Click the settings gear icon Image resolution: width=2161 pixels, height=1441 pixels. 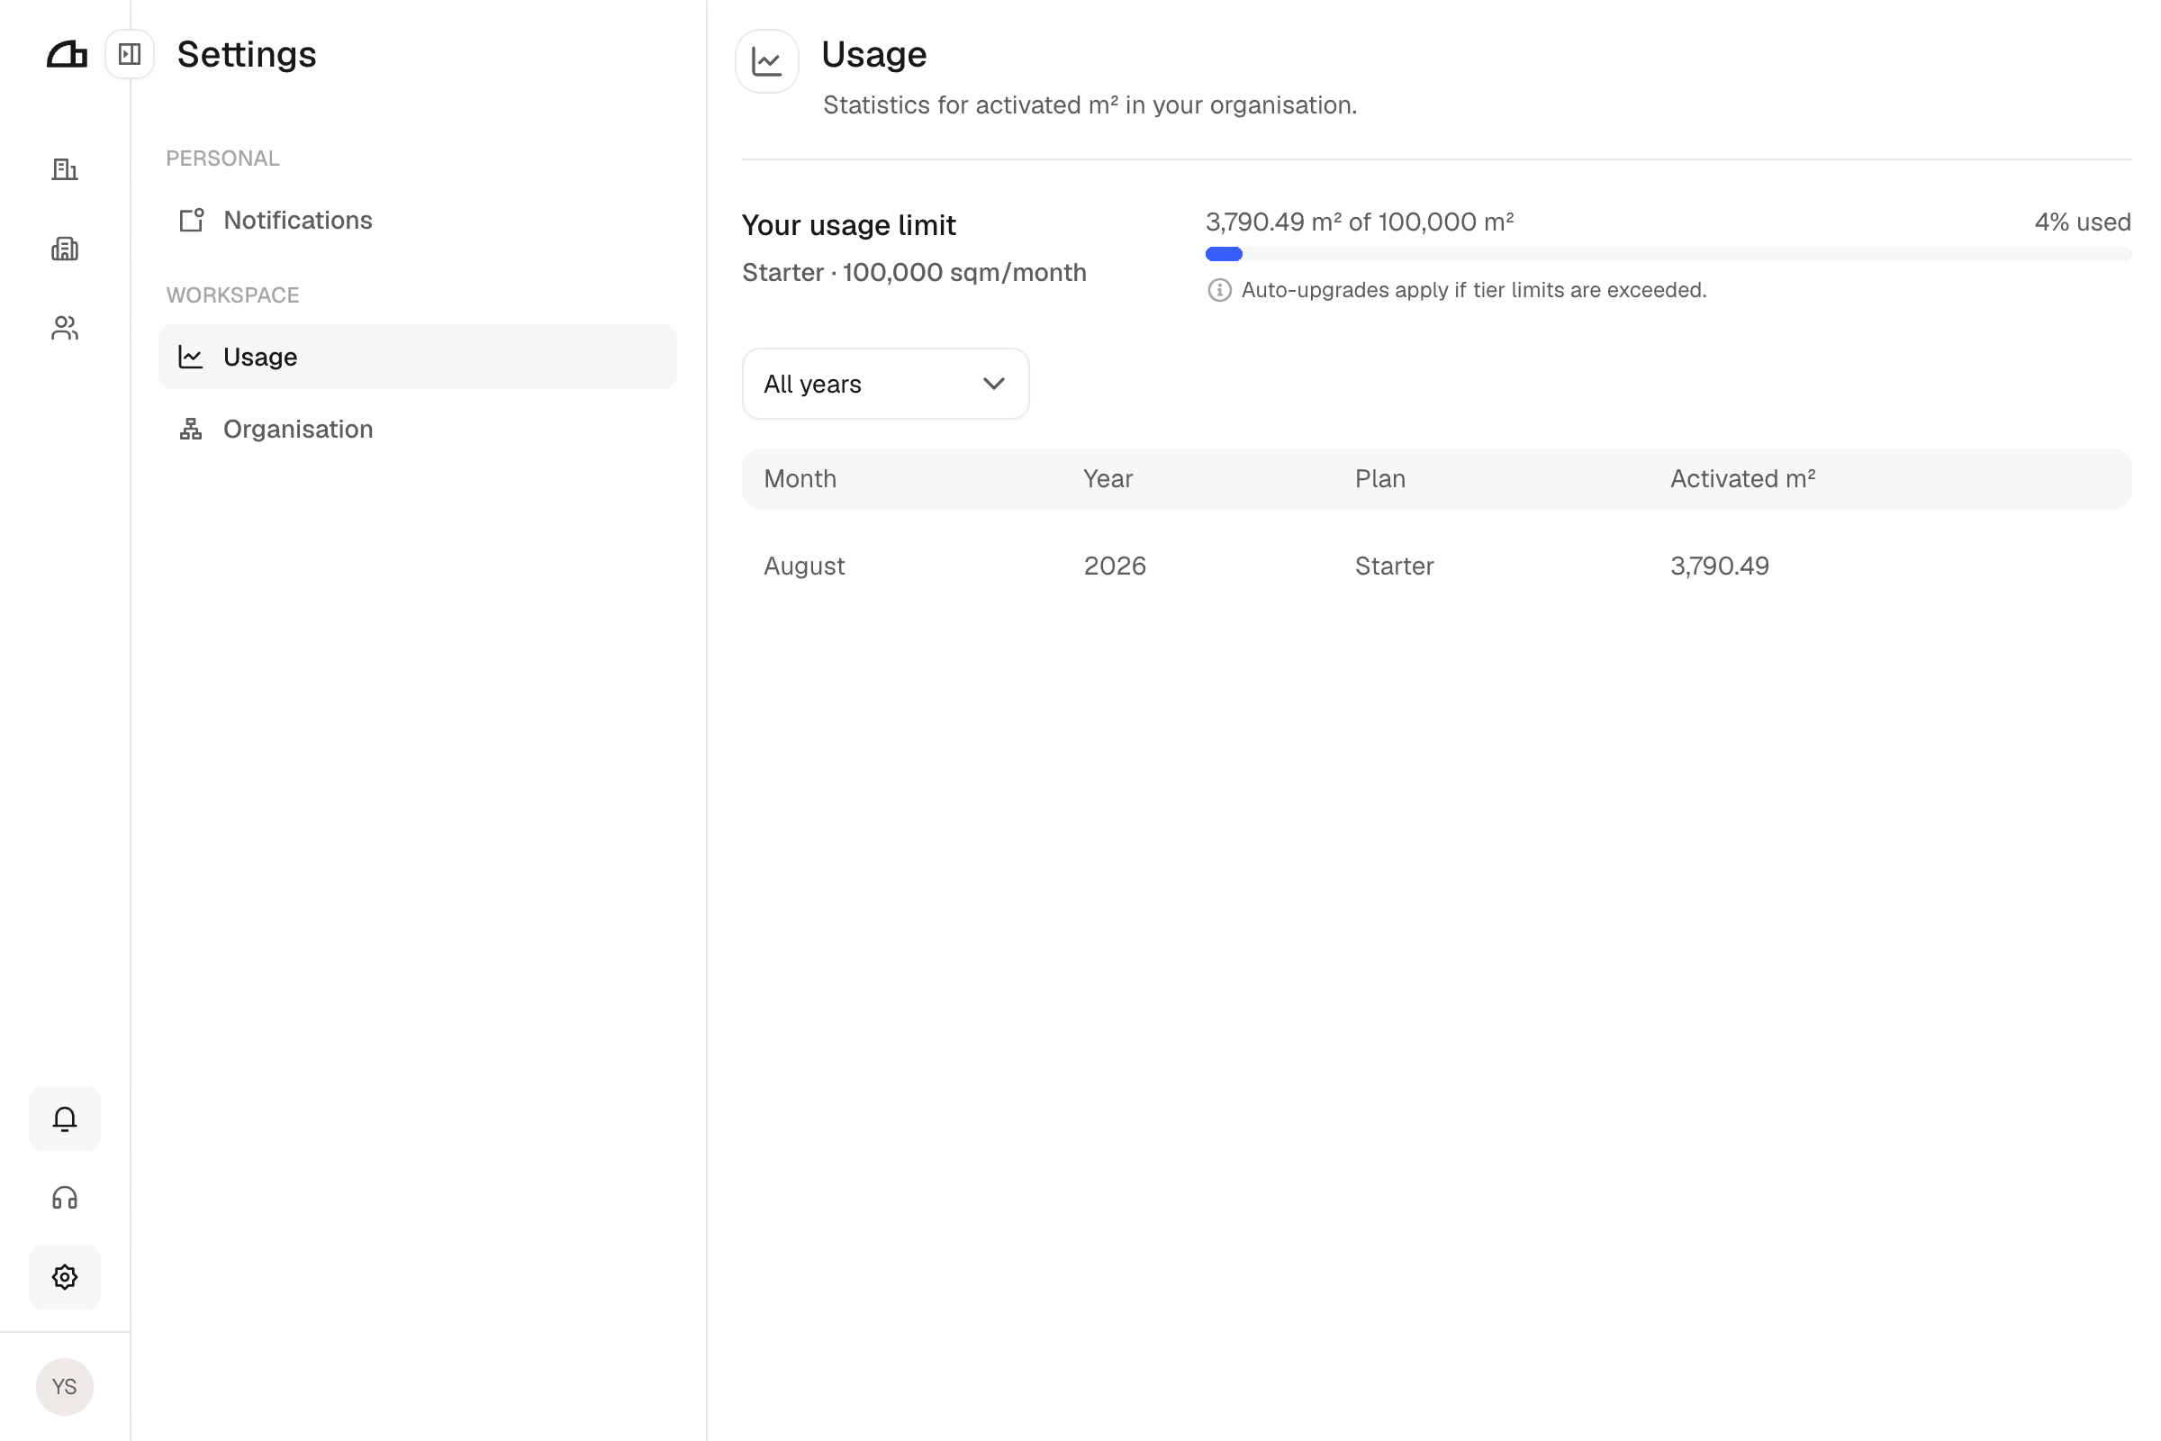click(64, 1276)
